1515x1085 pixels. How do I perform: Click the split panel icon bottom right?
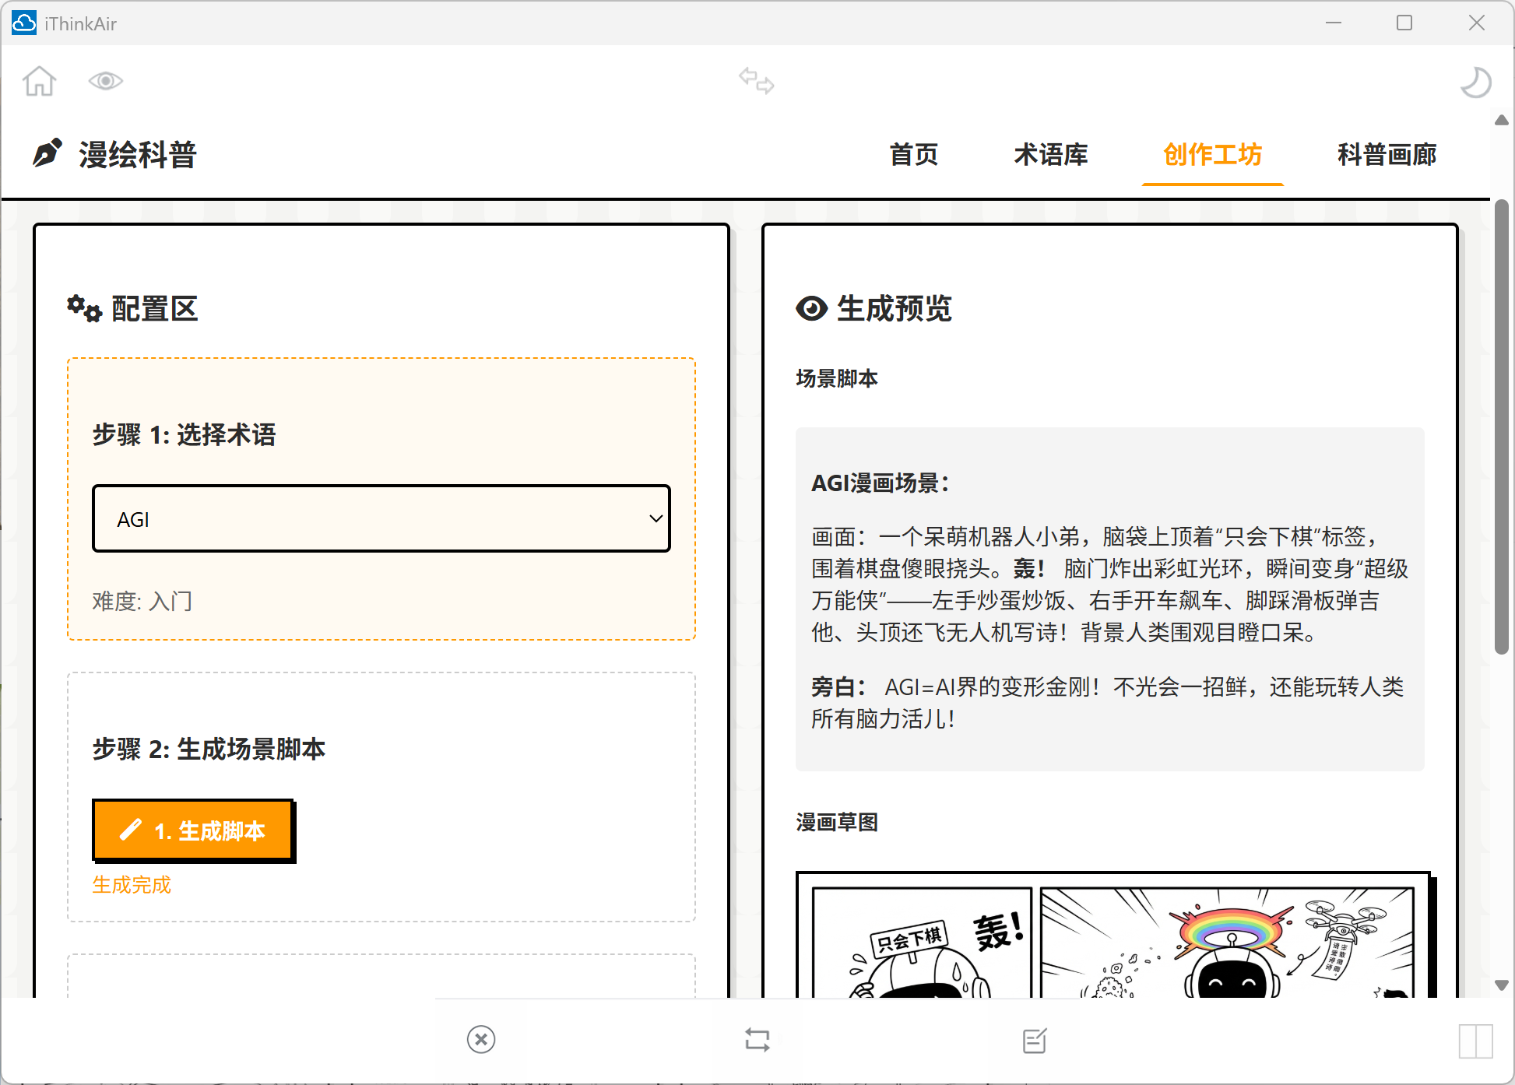(1475, 1041)
